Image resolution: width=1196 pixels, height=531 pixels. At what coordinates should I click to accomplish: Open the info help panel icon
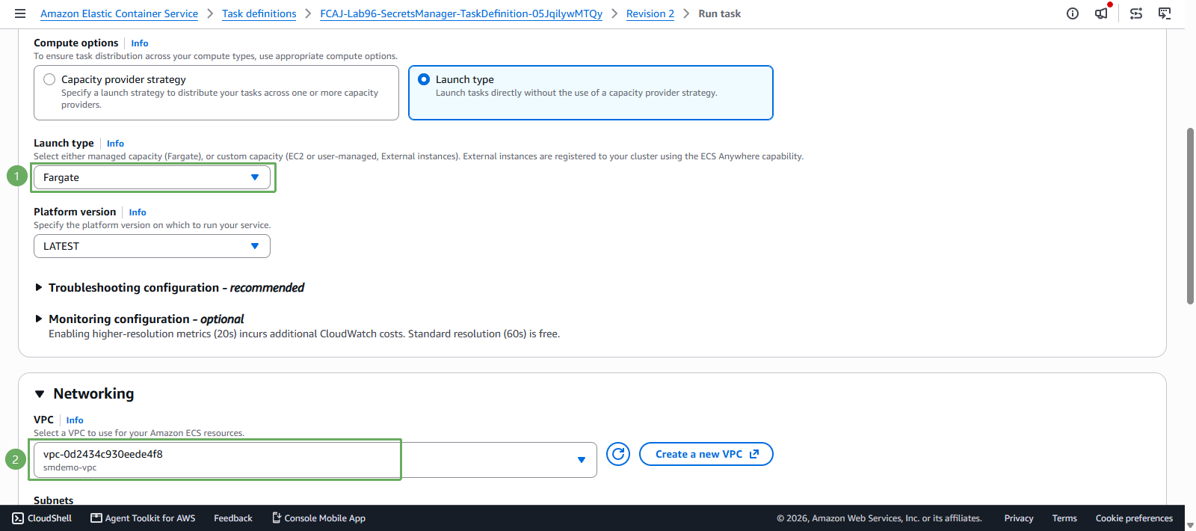[1073, 13]
